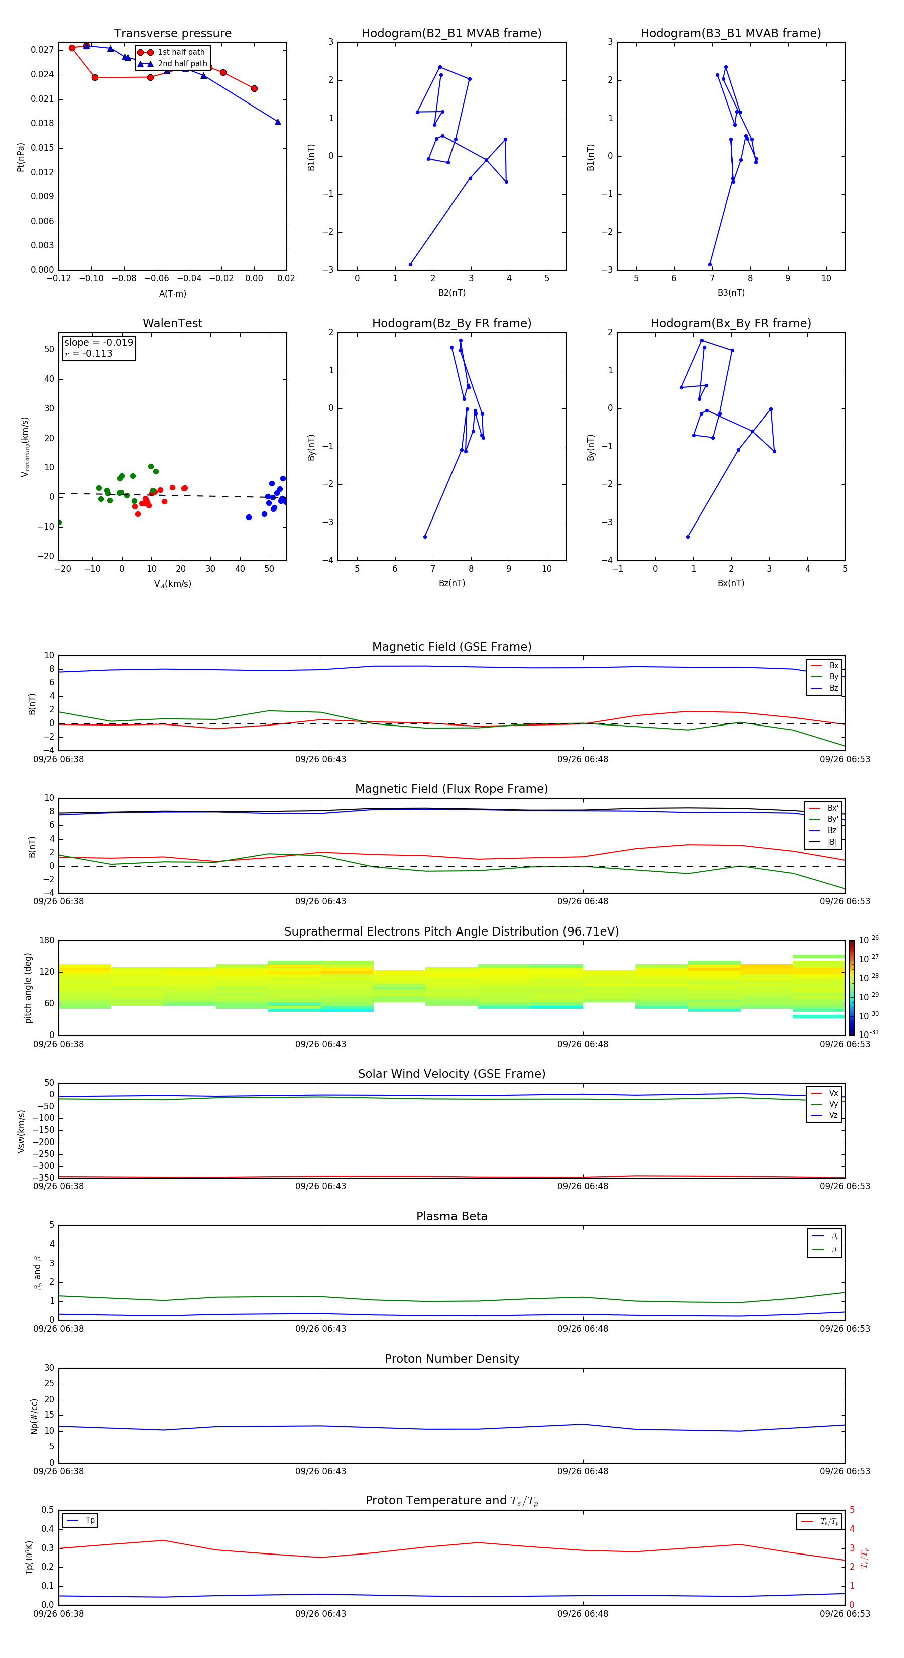Click the Tp legend box in the Proton Temperature plot

pyautogui.click(x=80, y=1520)
